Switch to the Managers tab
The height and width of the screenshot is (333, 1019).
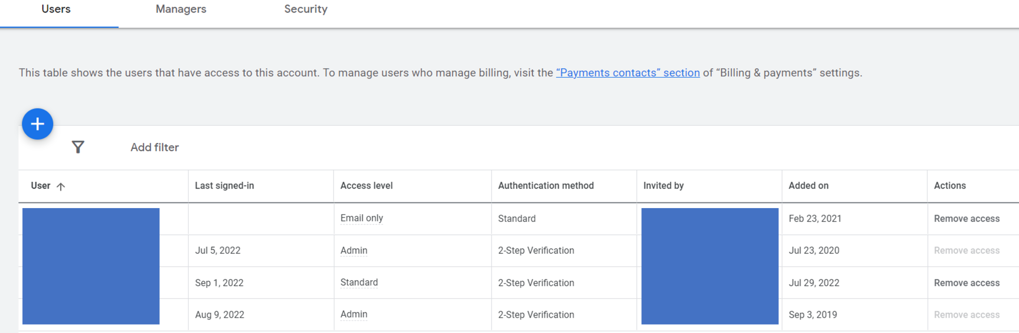click(x=181, y=9)
